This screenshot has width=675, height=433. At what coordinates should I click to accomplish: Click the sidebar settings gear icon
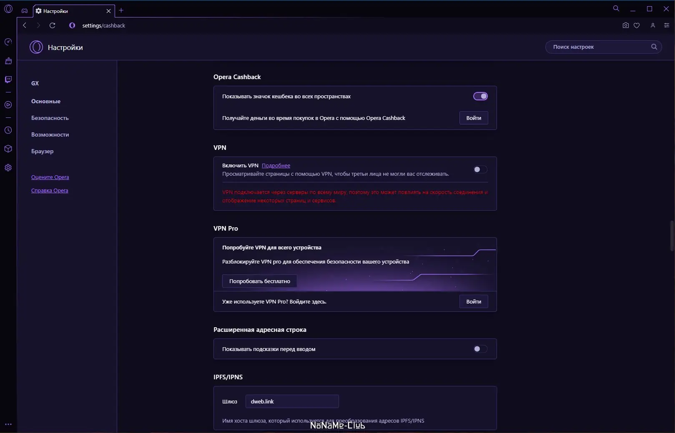pos(8,168)
